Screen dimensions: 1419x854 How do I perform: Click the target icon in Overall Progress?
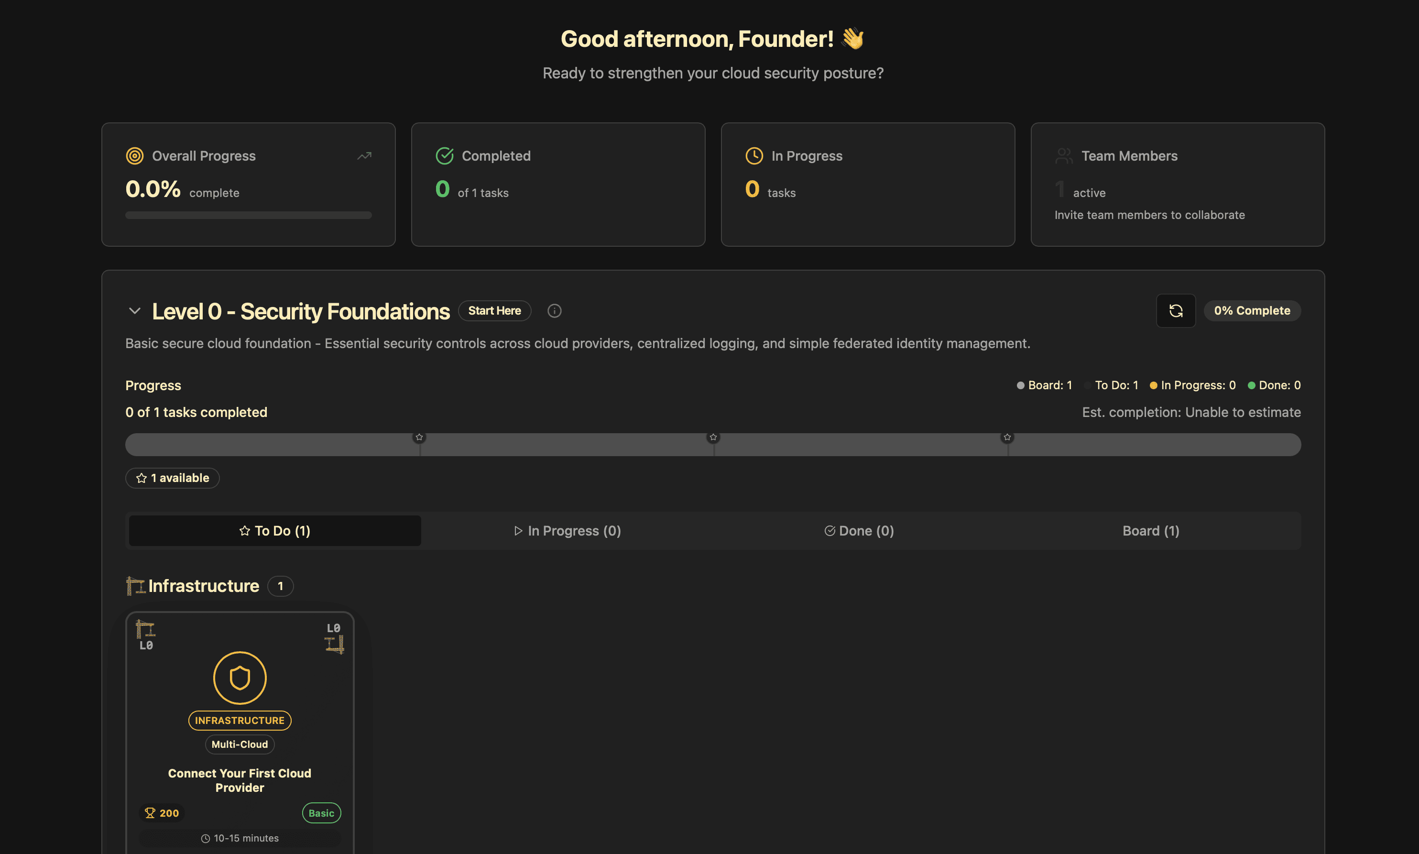(x=135, y=156)
